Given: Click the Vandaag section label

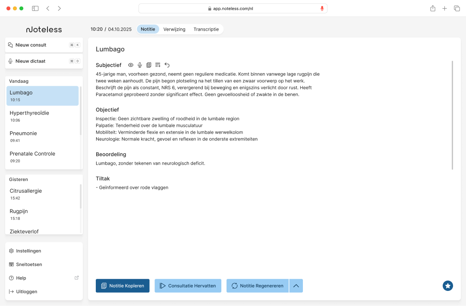Looking at the screenshot, I should pyautogui.click(x=19, y=81).
